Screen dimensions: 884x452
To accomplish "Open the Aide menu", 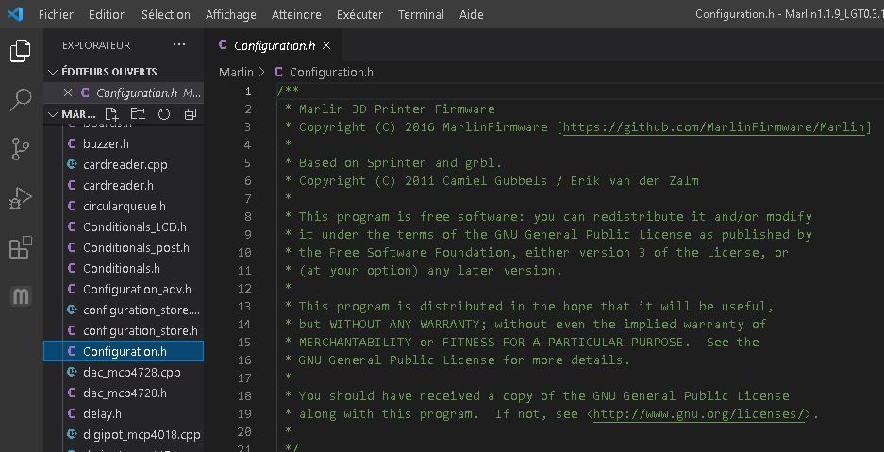I will pyautogui.click(x=472, y=15).
